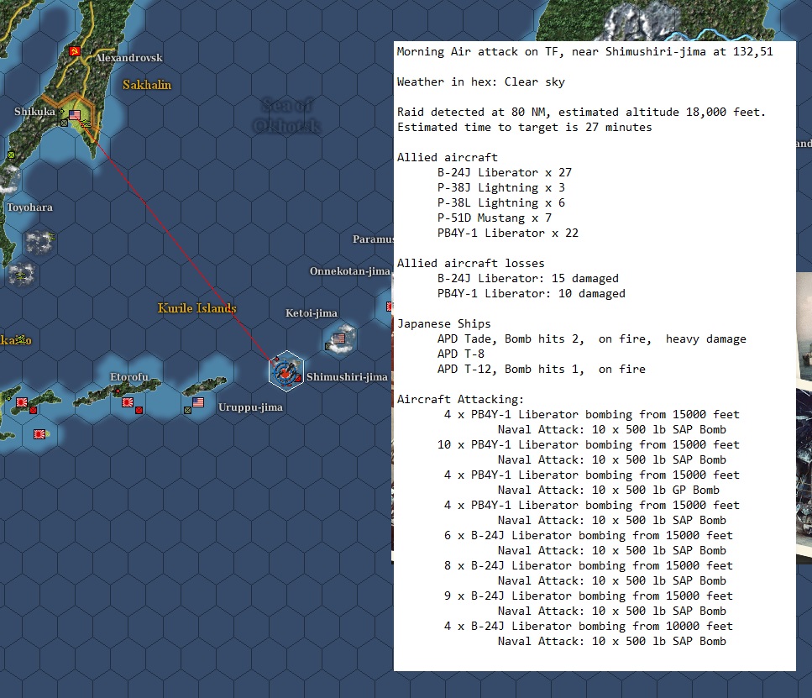Image resolution: width=812 pixels, height=698 pixels.
Task: Click the Ketoi-jima map label
Action: (x=312, y=313)
